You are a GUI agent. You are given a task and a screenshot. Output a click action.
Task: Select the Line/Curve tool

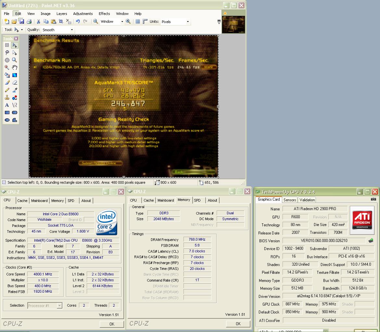coord(15,105)
